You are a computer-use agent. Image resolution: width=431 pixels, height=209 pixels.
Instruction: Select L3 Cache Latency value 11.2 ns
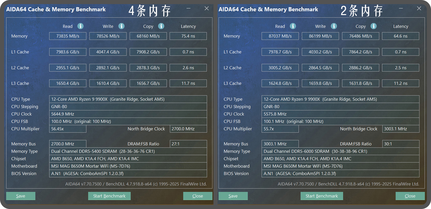point(401,83)
